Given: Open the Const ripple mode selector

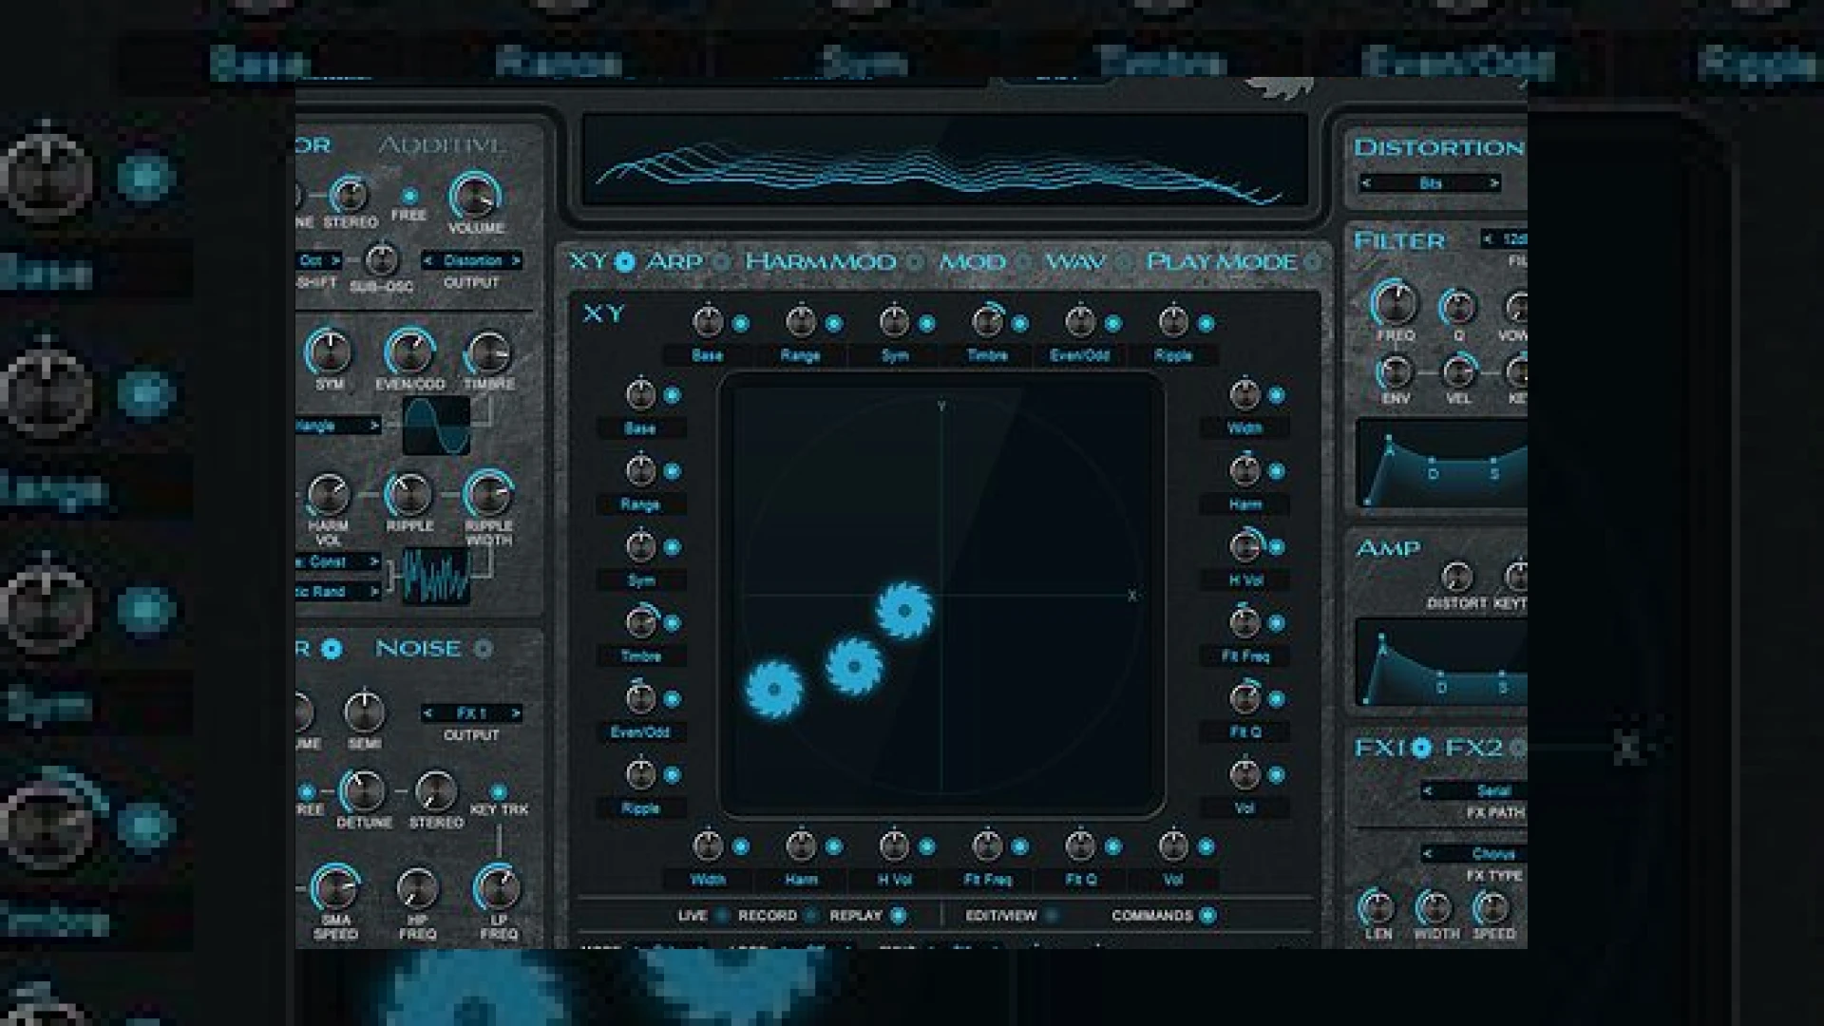Looking at the screenshot, I should pos(338,561).
